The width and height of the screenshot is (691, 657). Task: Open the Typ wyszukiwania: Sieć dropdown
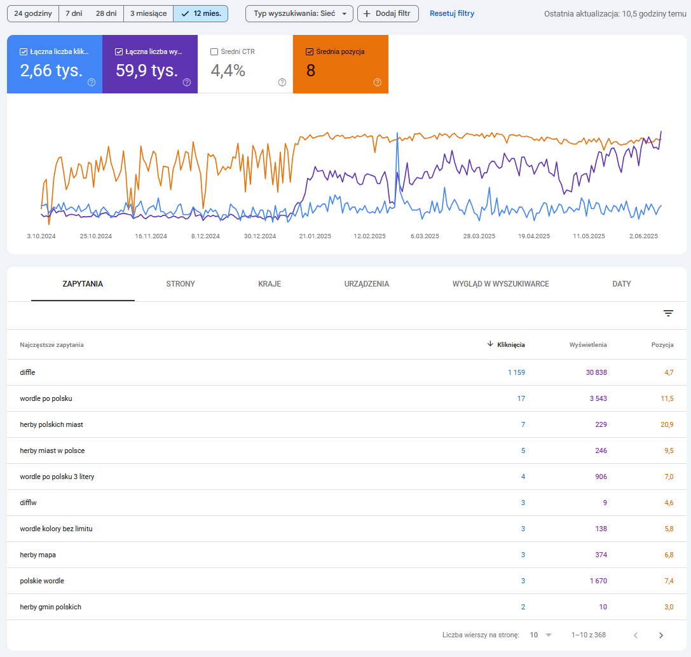pyautogui.click(x=299, y=13)
